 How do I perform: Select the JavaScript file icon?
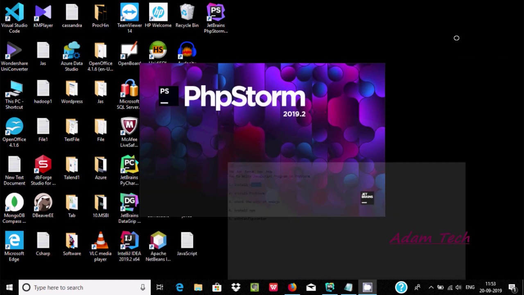coord(187,241)
